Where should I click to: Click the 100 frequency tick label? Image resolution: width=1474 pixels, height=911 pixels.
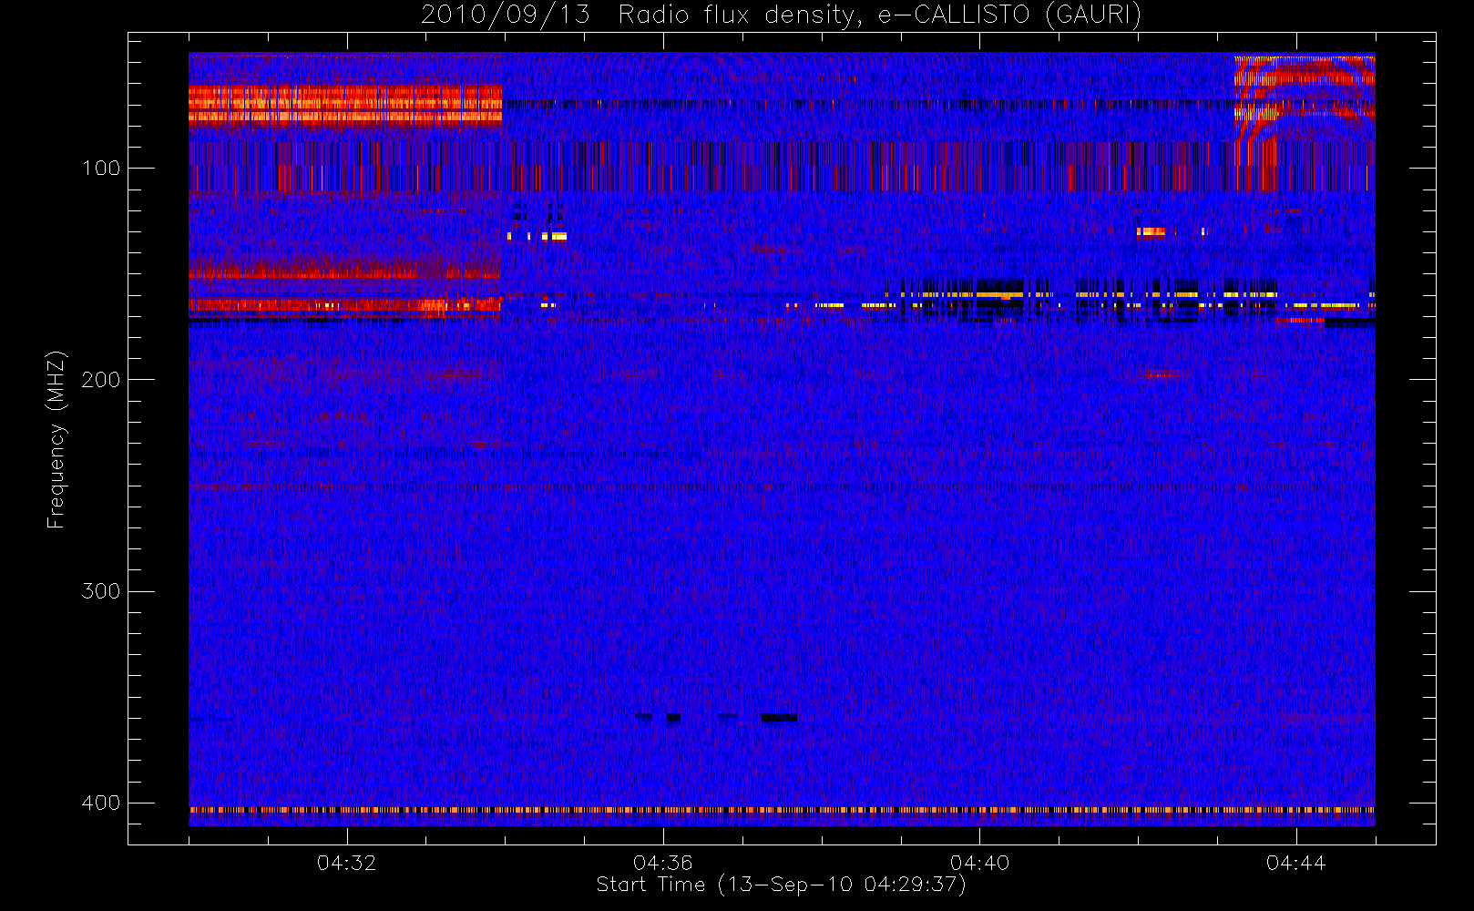point(100,169)
